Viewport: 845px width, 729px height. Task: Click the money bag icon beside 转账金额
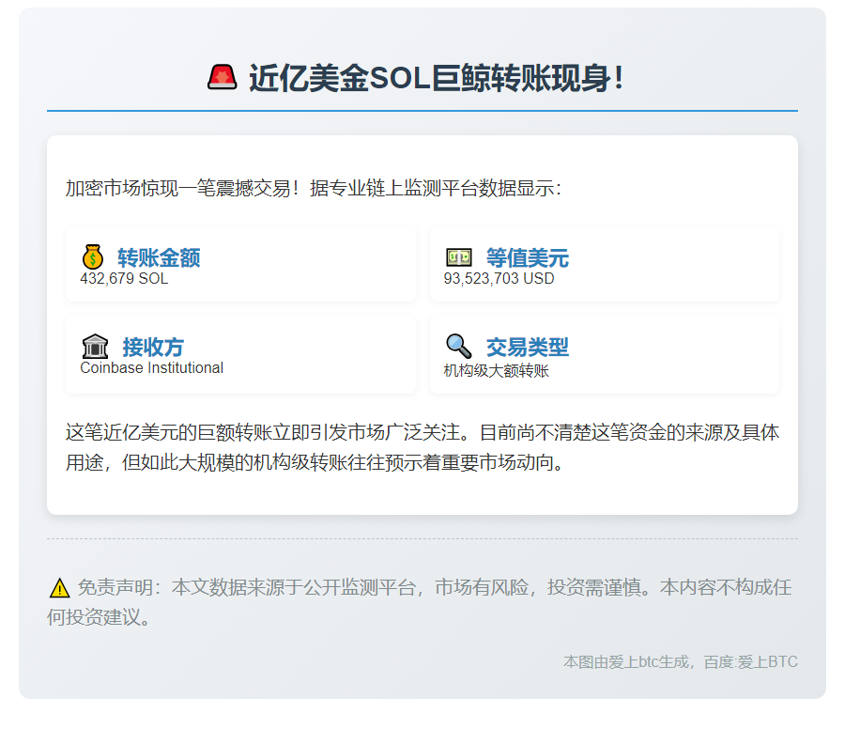91,255
